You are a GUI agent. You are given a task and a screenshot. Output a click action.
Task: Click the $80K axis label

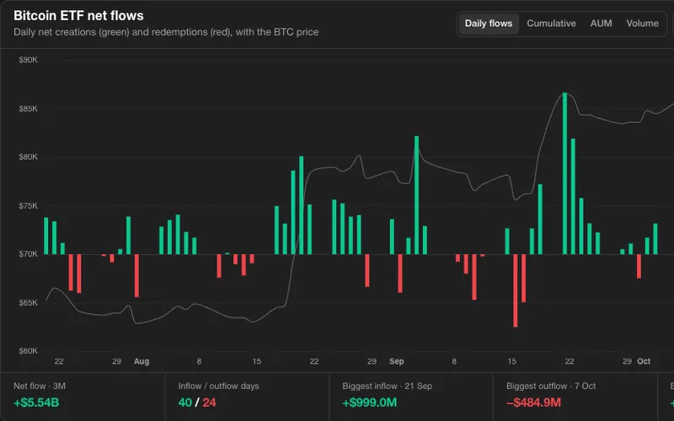(29, 157)
